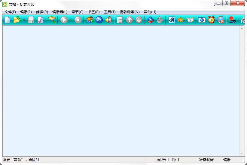Click the 朗文大师 app icon in title bar
Viewport: 247px width, 165px height.
click(5, 4)
